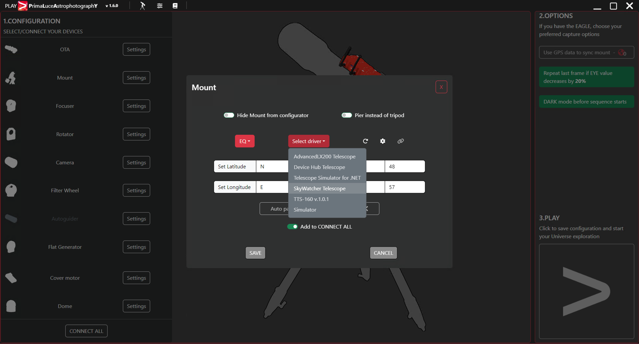
Task: Click the Dome device icon
Action: tap(11, 306)
